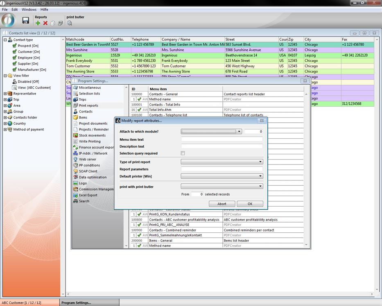Delete report using the red X icon
Screen dimensions: 382x306
(x=45, y=23)
